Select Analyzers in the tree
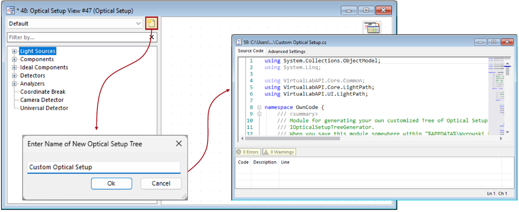 point(32,84)
